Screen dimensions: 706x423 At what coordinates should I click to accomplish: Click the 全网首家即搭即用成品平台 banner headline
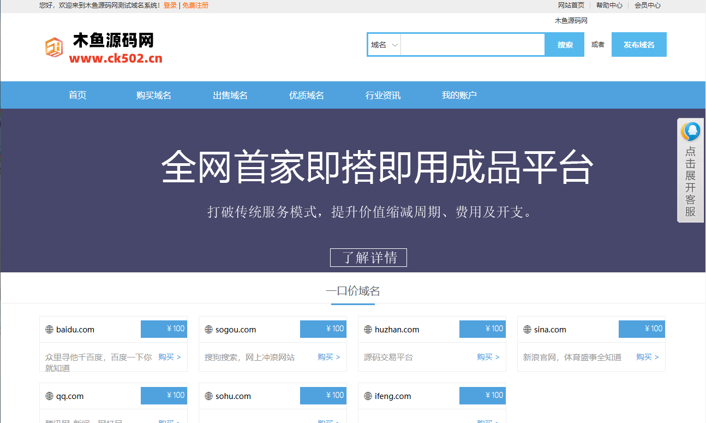click(376, 168)
